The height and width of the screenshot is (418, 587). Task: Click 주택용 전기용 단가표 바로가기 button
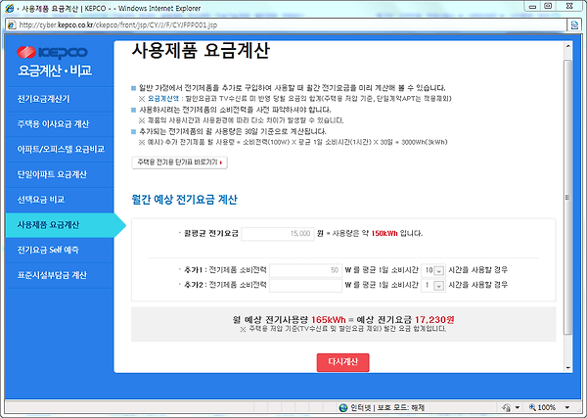179,163
